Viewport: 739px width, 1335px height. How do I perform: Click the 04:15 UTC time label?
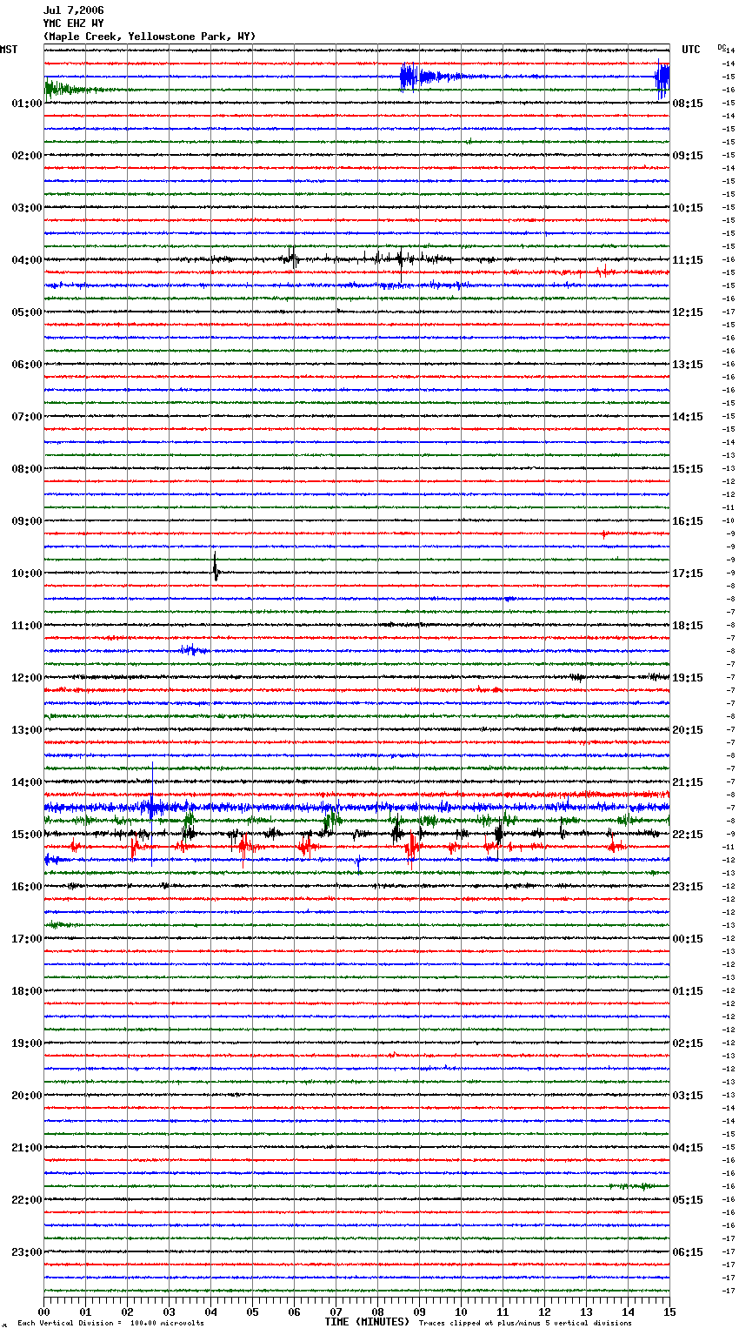click(688, 1148)
